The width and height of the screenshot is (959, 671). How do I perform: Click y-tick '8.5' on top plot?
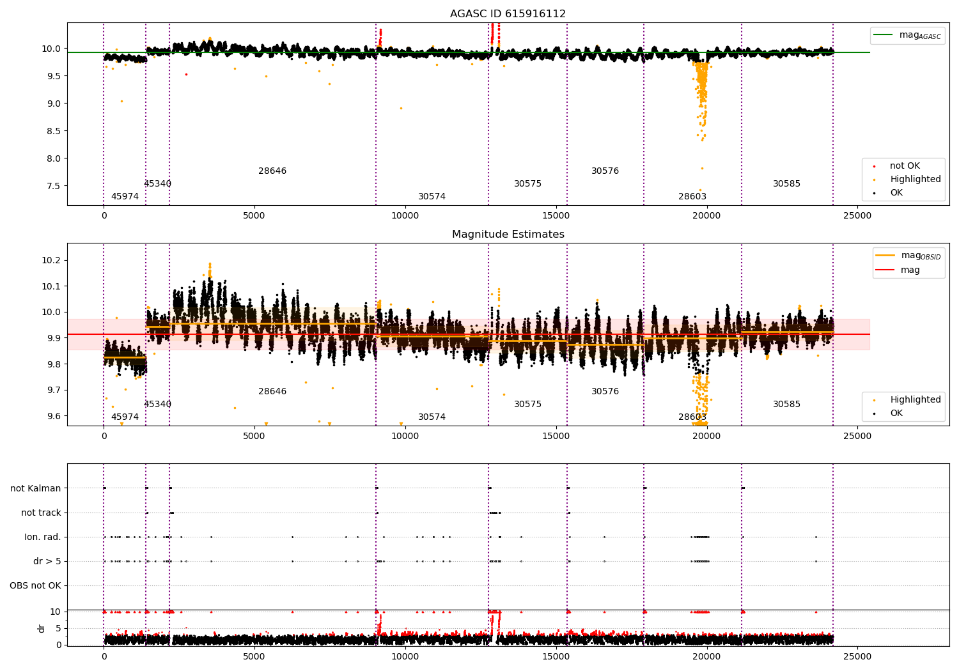coord(53,131)
